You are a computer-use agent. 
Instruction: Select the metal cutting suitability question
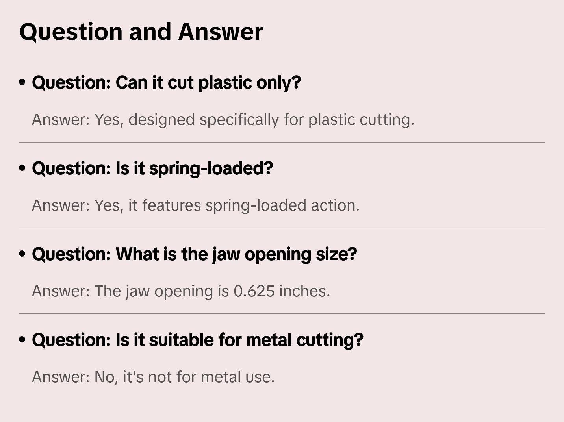198,340
